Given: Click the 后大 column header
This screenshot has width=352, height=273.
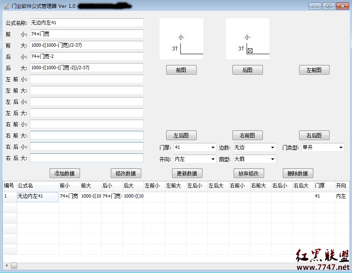Looking at the screenshot, I should 133,186.
